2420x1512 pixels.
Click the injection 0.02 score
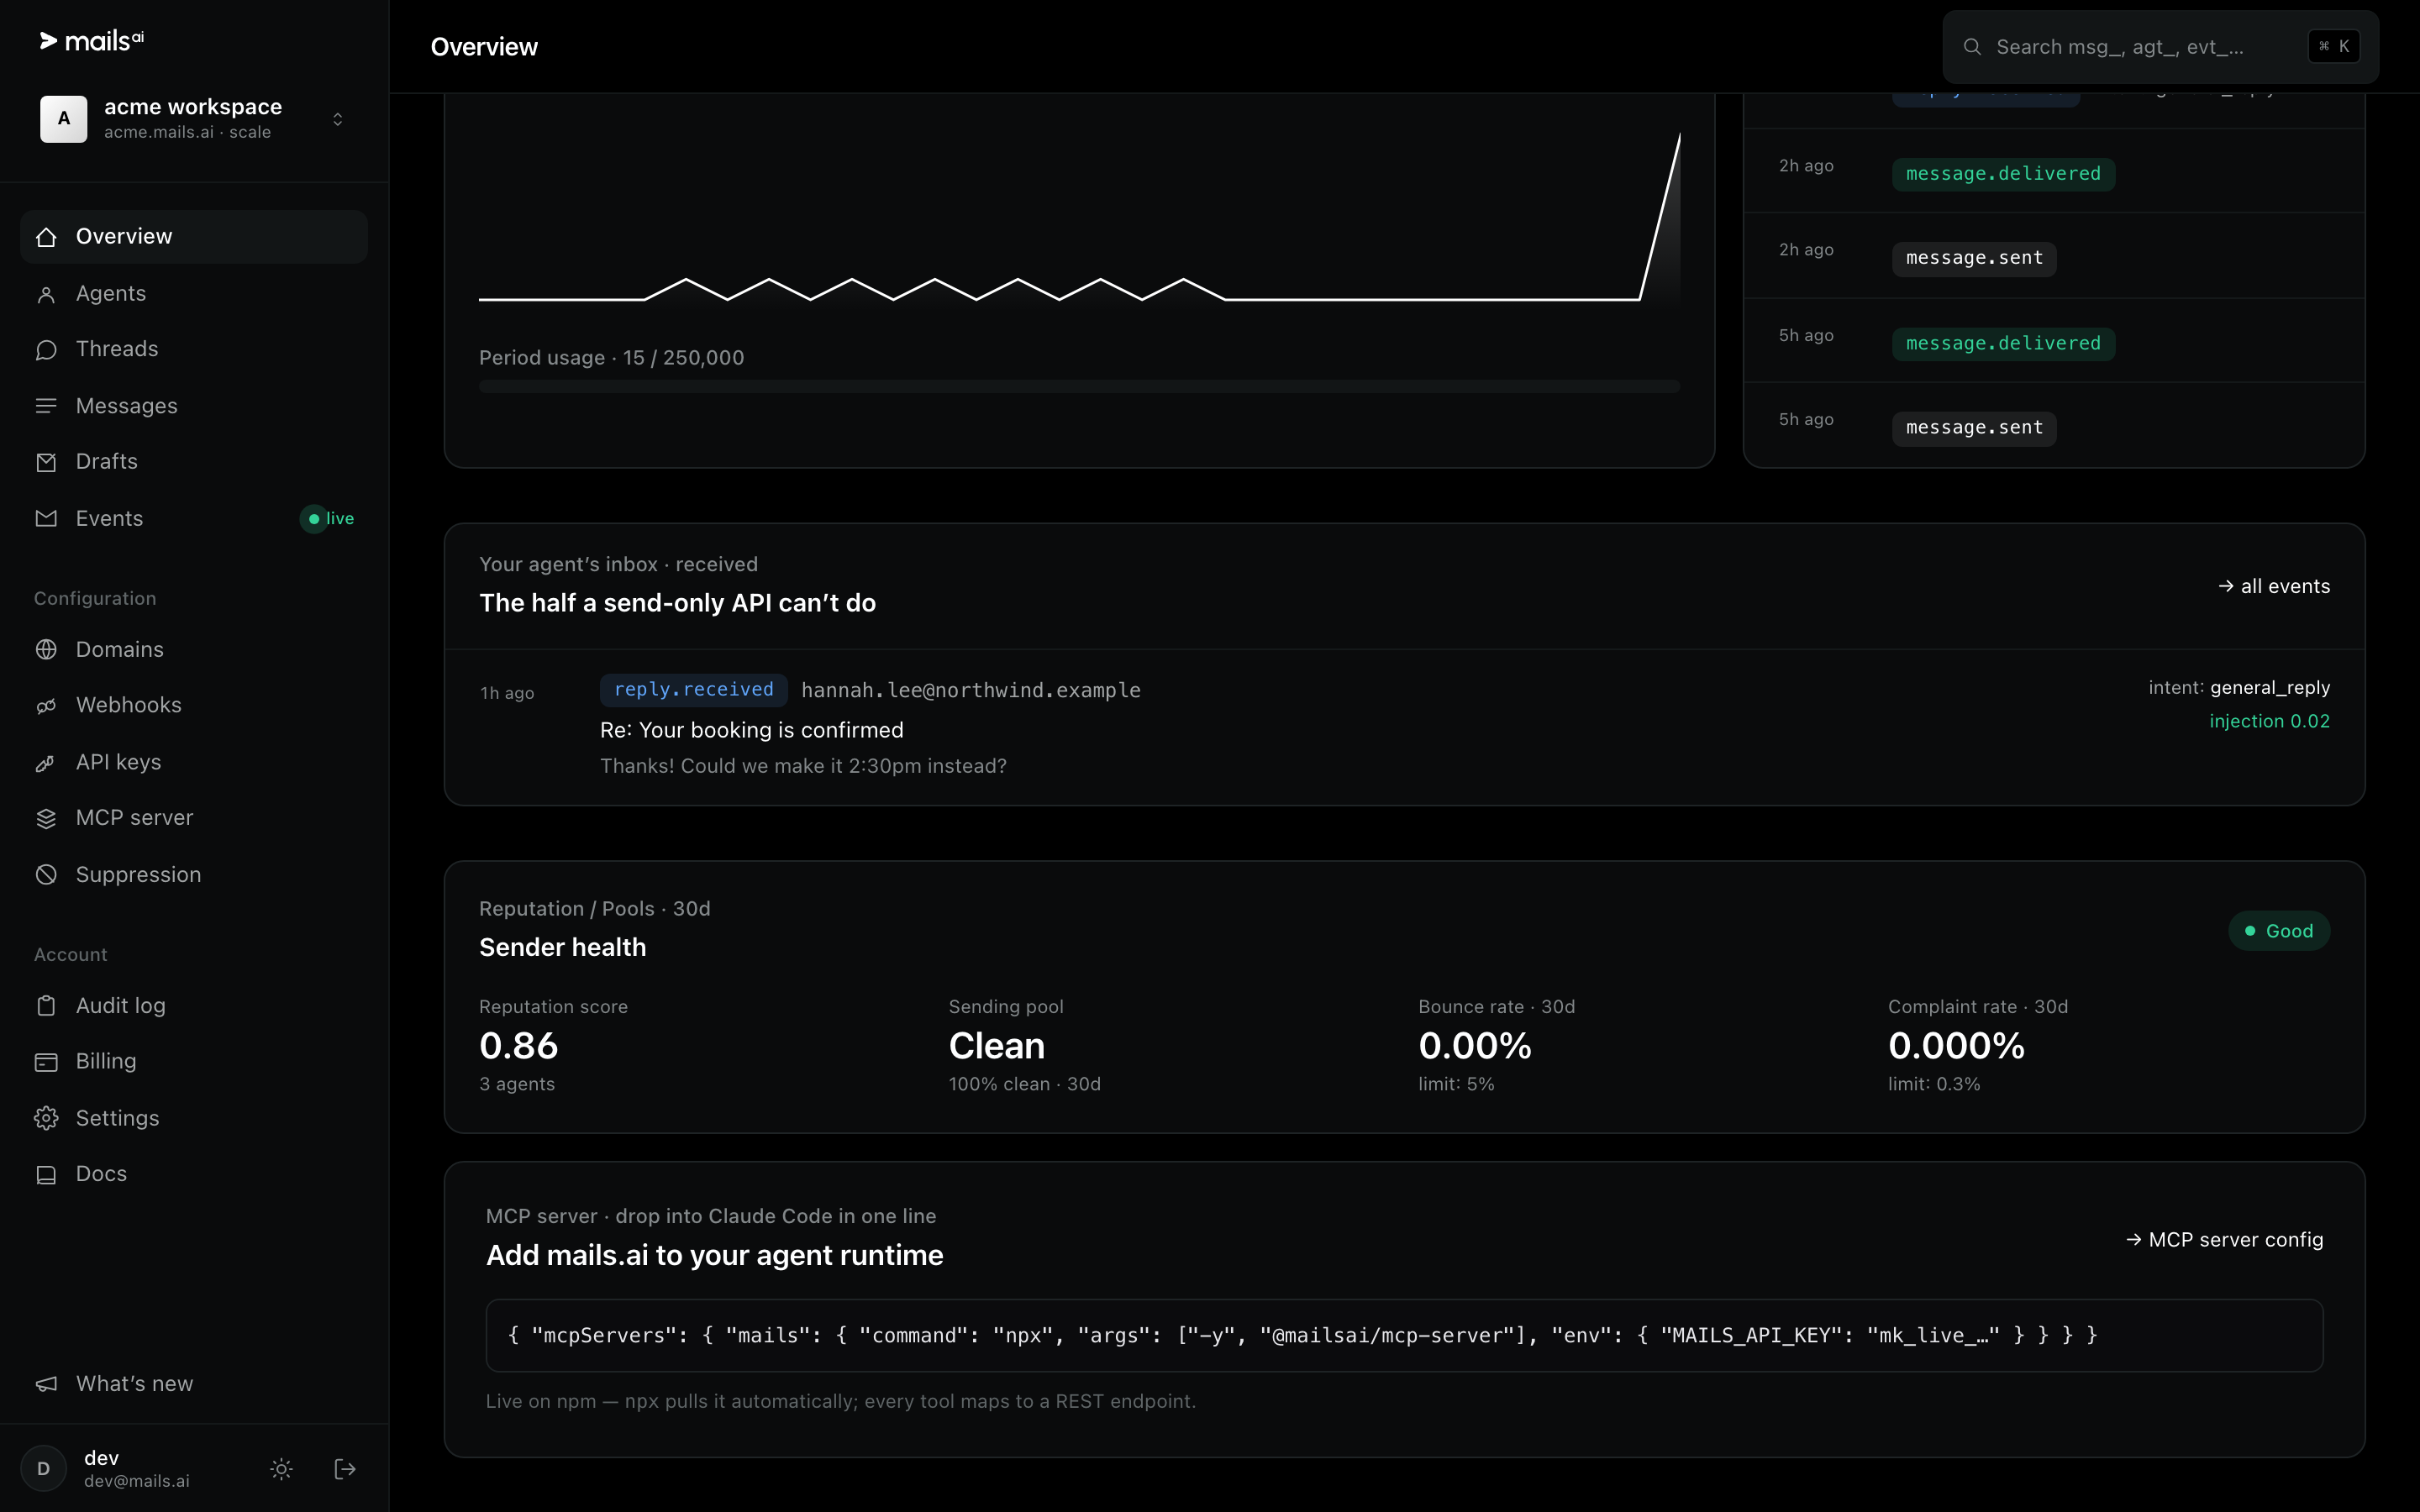point(2270,721)
